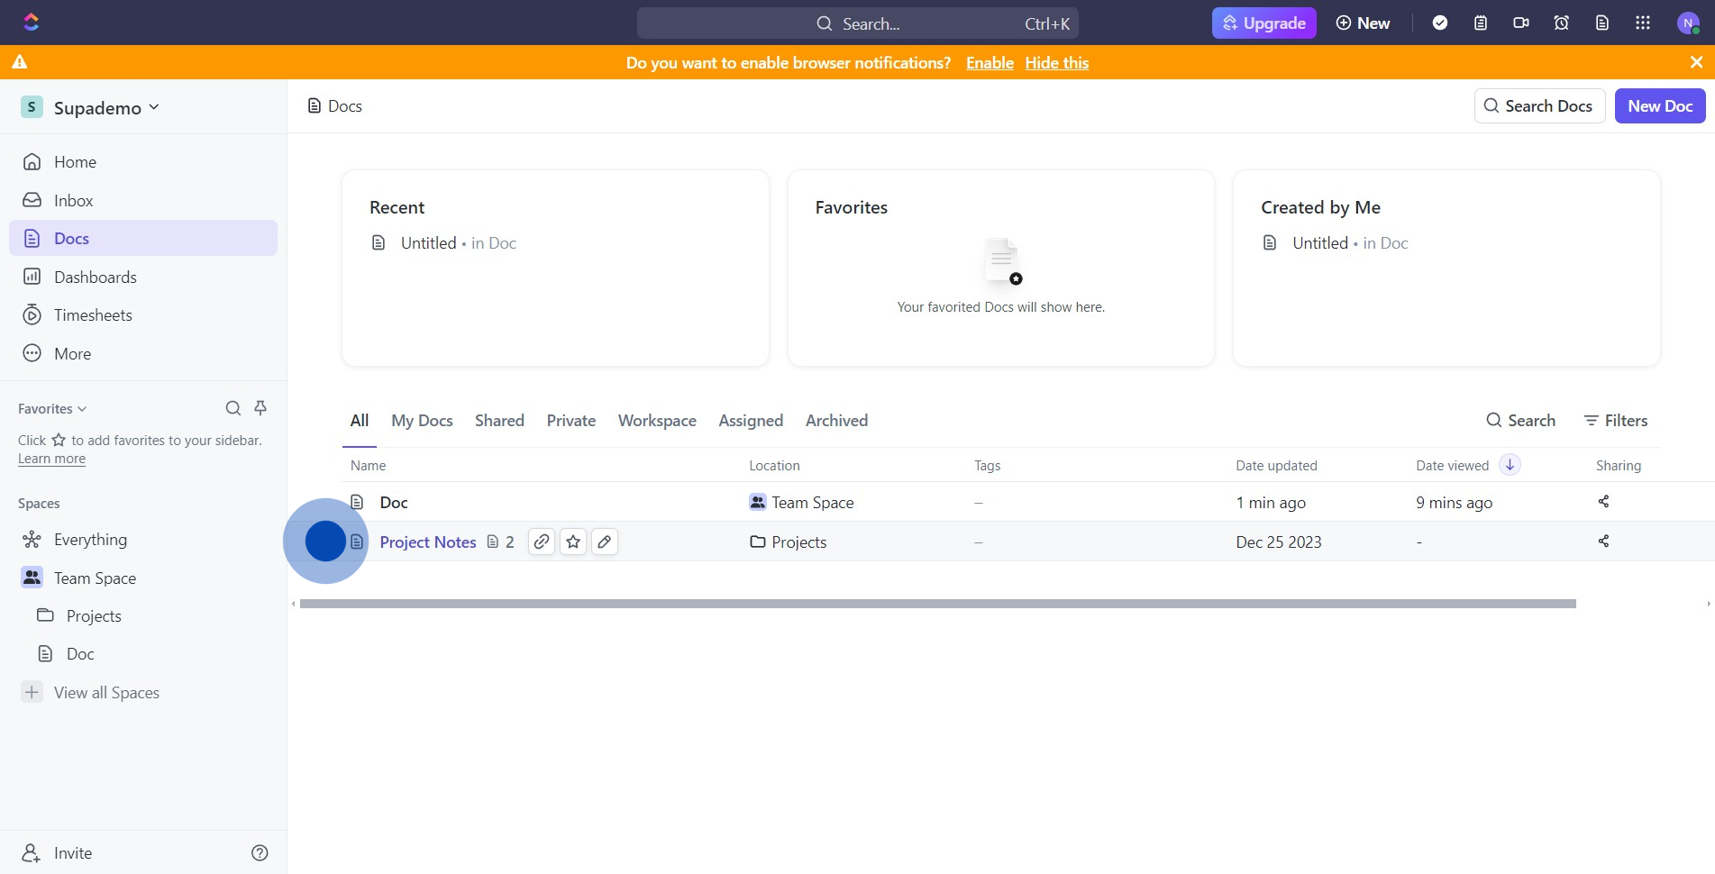Screen dimensions: 1715x874
Task: Open the help question mark icon
Action: (260, 852)
